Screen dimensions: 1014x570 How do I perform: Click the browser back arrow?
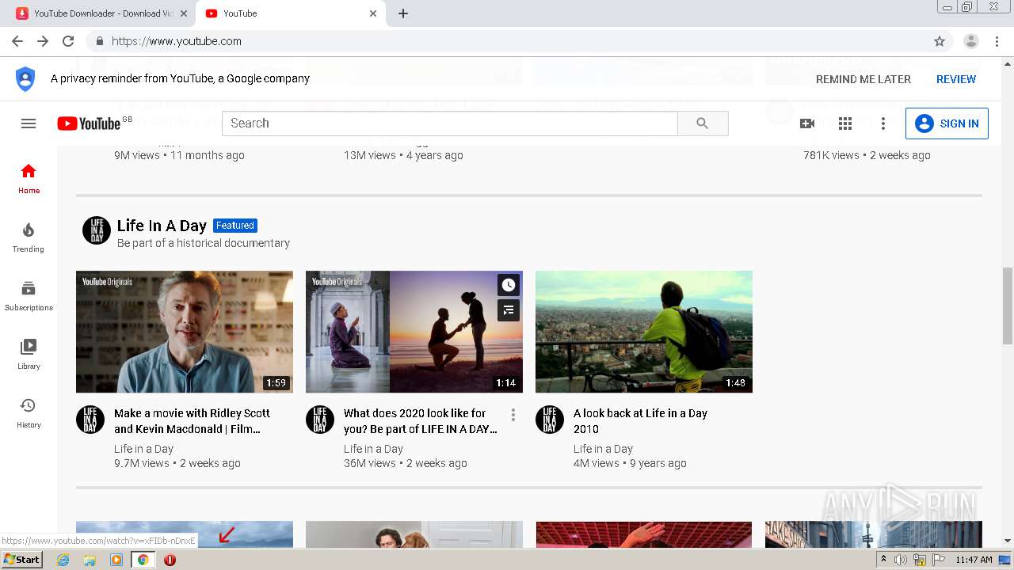point(17,41)
